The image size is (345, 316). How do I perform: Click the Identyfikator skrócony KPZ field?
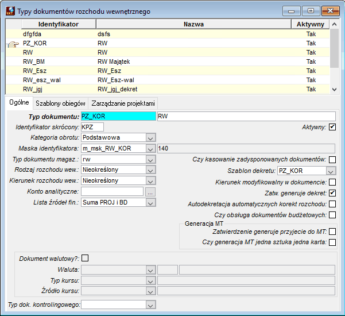(x=92, y=127)
